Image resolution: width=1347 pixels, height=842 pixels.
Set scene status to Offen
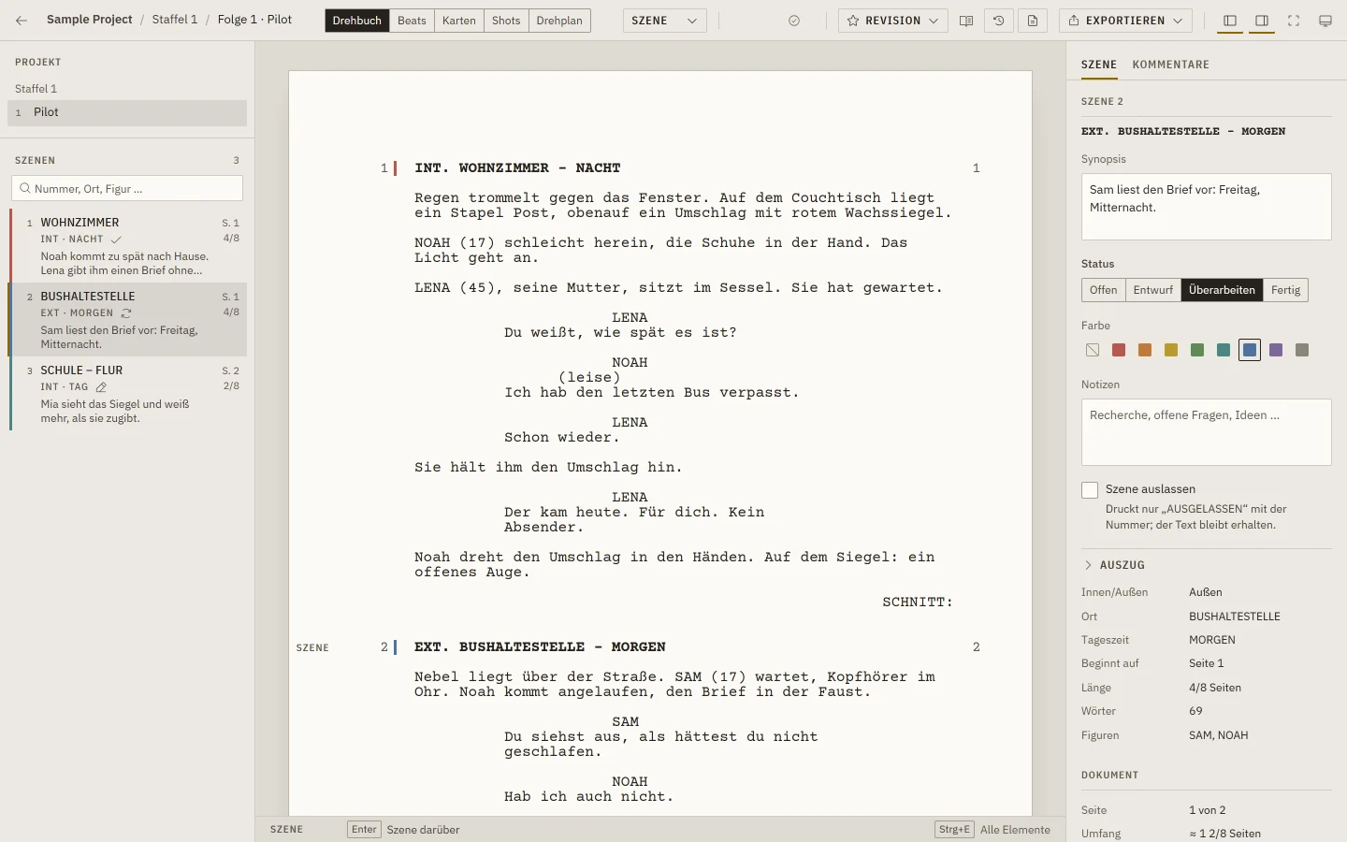pos(1104,290)
